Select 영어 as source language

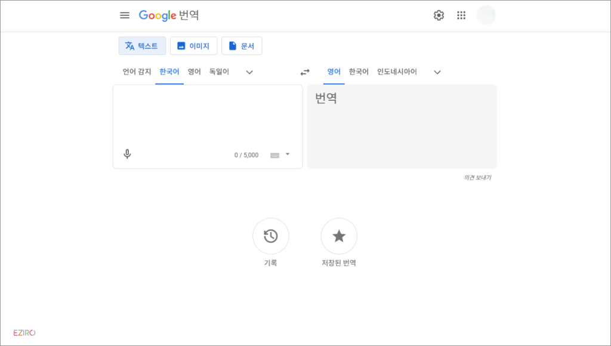194,72
